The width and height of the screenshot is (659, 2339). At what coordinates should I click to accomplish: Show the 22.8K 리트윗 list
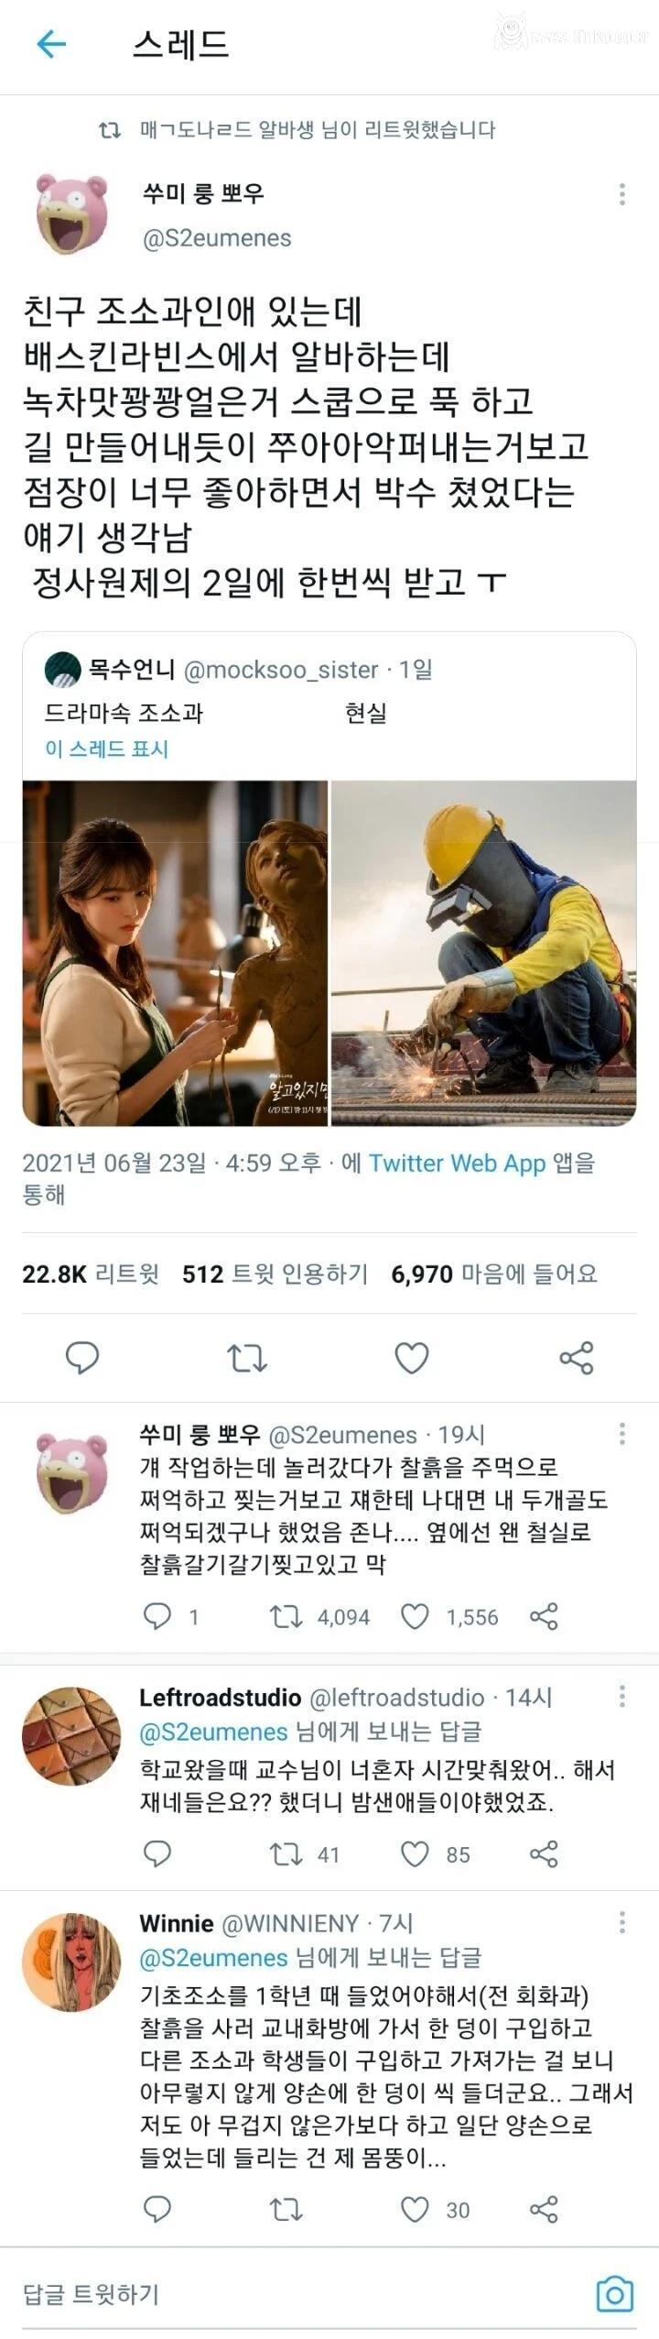pos(91,1273)
